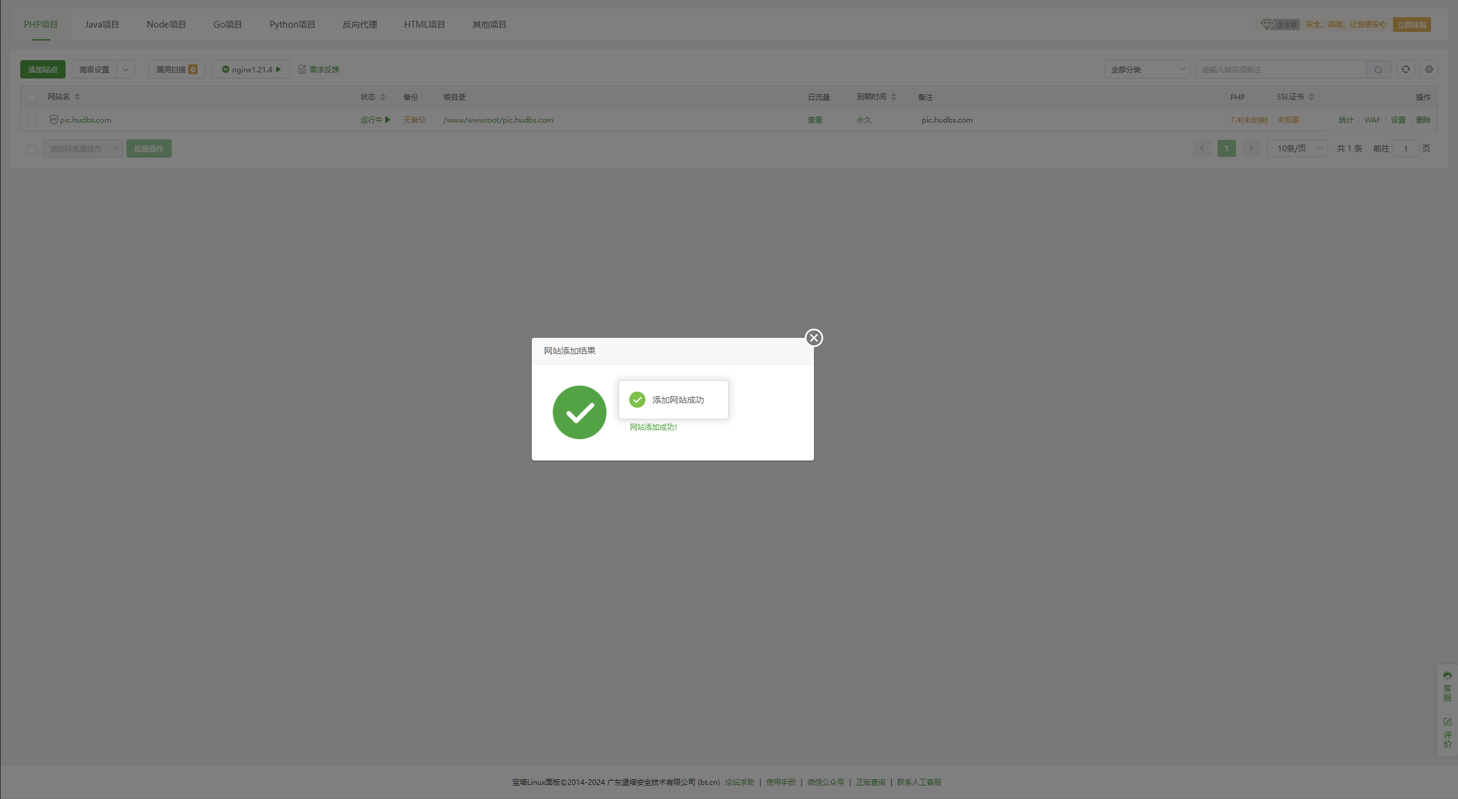Expand the 高级设置 dropdown arrow

tap(126, 69)
